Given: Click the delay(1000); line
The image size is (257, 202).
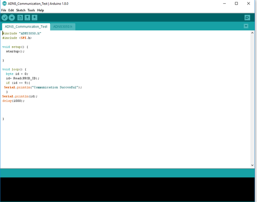Looking at the screenshot, I should (x=14, y=101).
